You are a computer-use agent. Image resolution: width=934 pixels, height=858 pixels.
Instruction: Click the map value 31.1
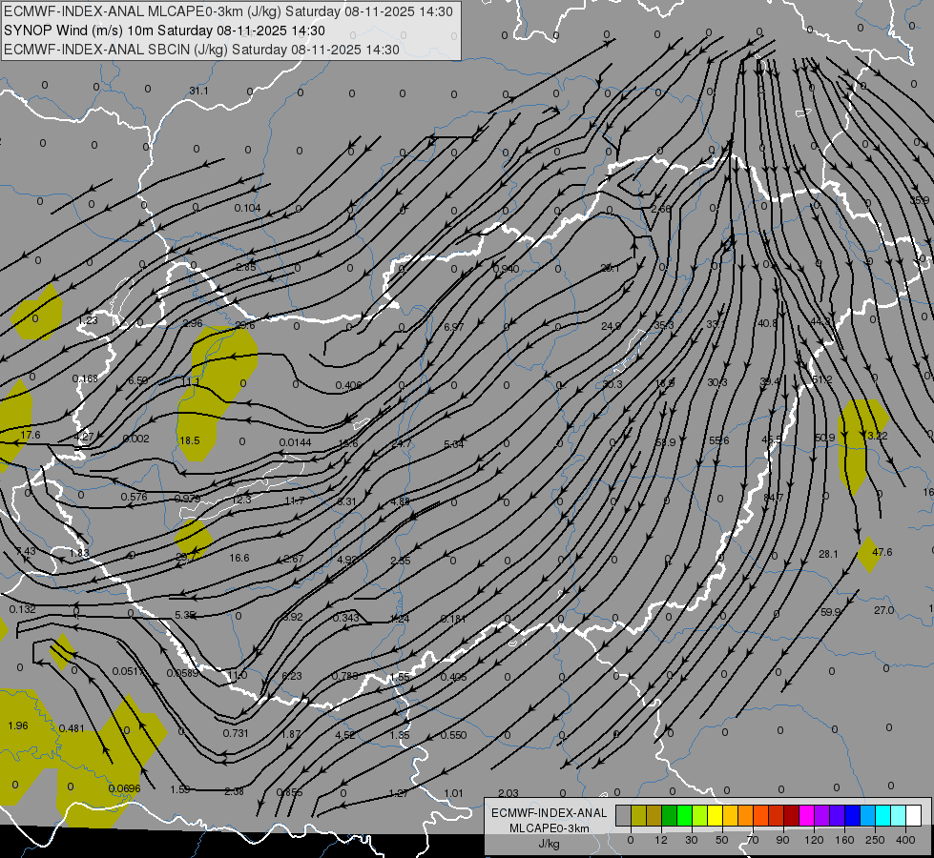coord(199,91)
